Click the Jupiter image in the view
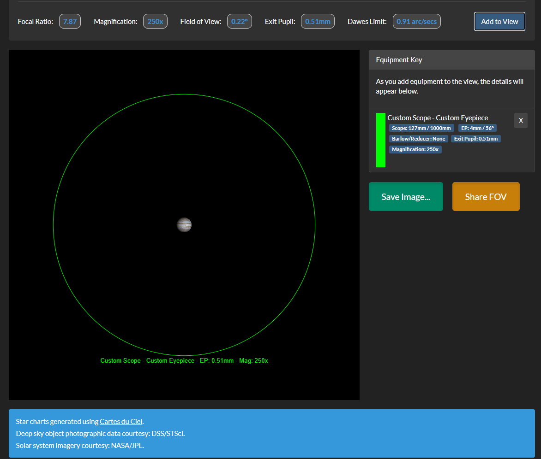This screenshot has height=459, width=541. [x=184, y=225]
